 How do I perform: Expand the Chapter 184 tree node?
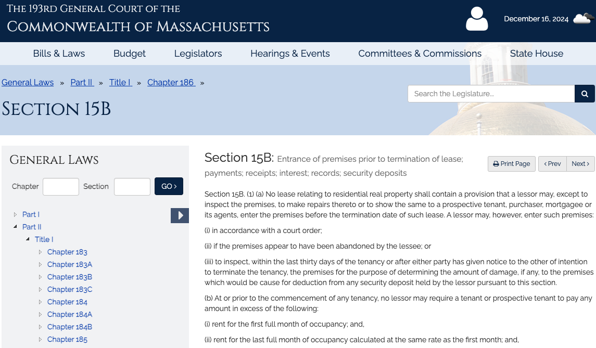(x=41, y=302)
